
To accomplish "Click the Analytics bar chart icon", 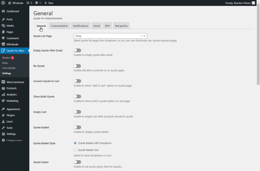I will [3, 95].
